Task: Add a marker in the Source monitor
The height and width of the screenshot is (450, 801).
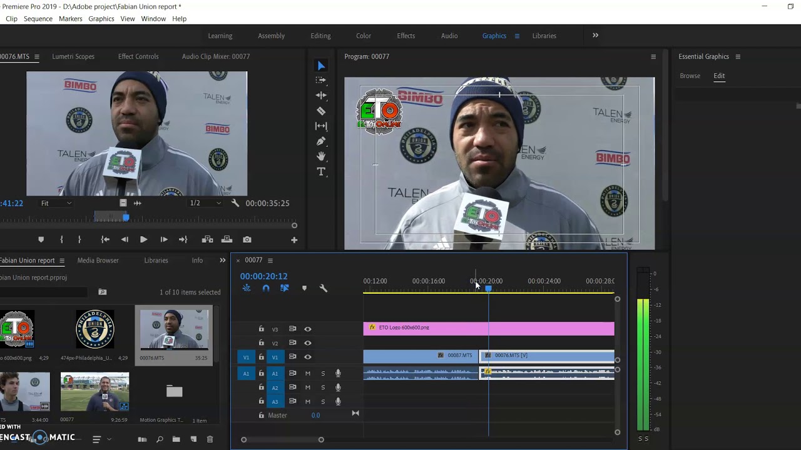Action: (x=41, y=239)
